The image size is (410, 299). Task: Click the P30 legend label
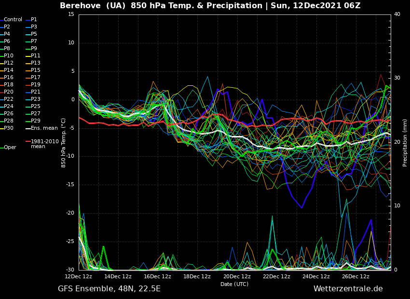[x=9, y=128]
